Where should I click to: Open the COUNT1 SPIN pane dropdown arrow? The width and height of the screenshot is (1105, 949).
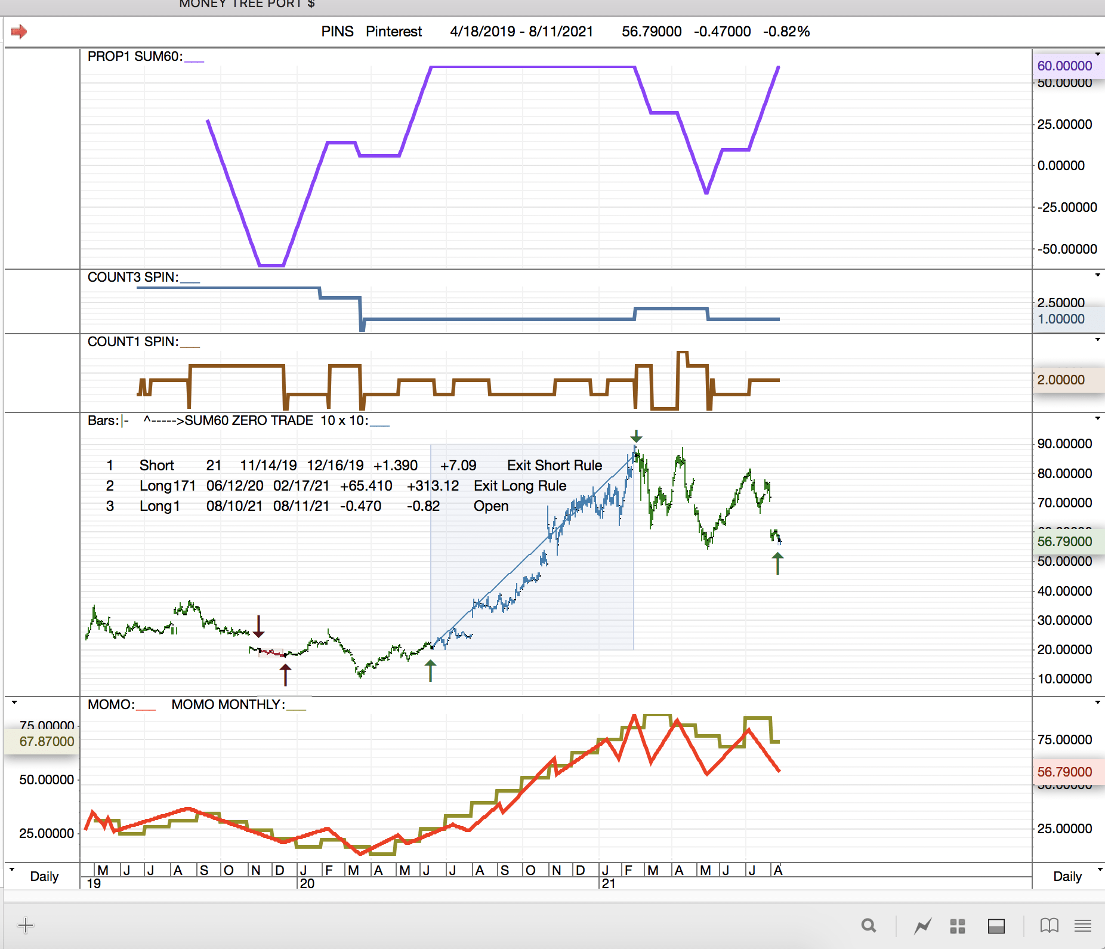pos(1097,340)
